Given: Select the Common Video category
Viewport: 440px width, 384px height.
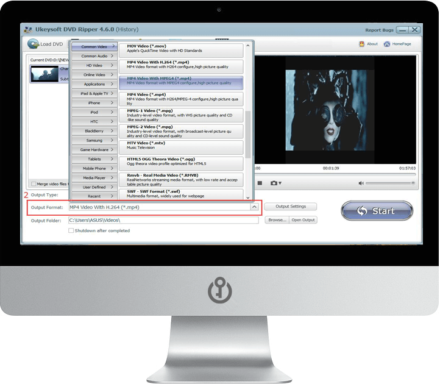Looking at the screenshot, I should 94,46.
